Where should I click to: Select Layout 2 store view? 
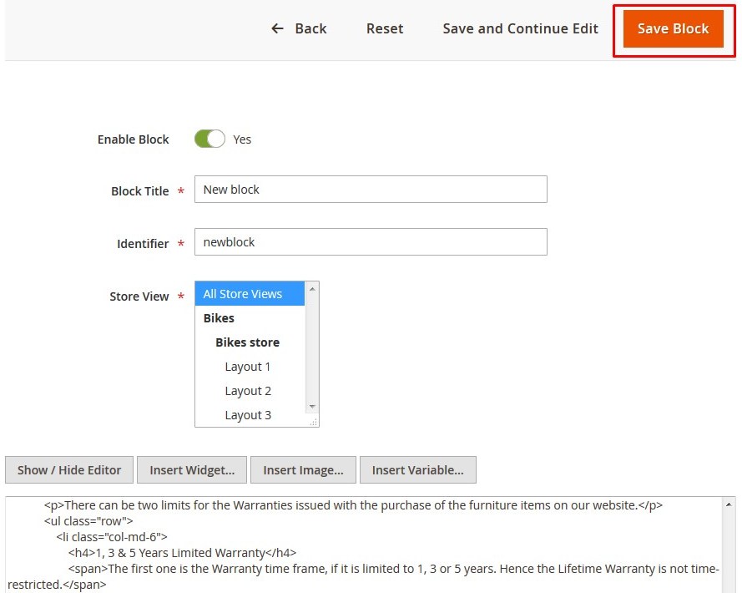[x=250, y=391]
